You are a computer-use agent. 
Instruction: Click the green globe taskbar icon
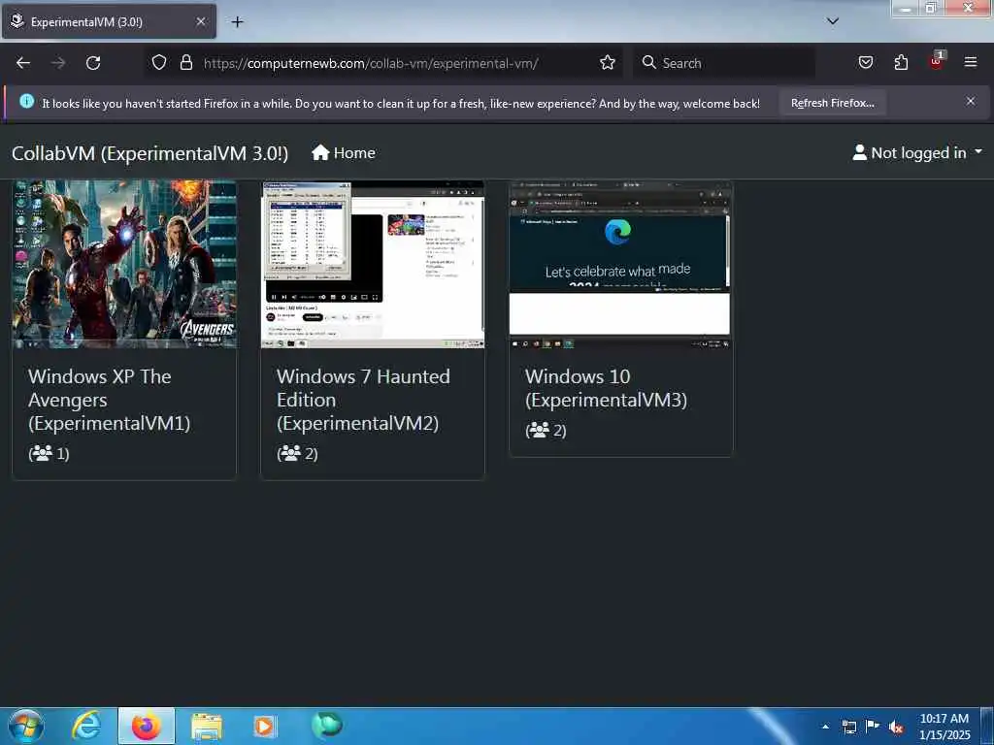[326, 725]
